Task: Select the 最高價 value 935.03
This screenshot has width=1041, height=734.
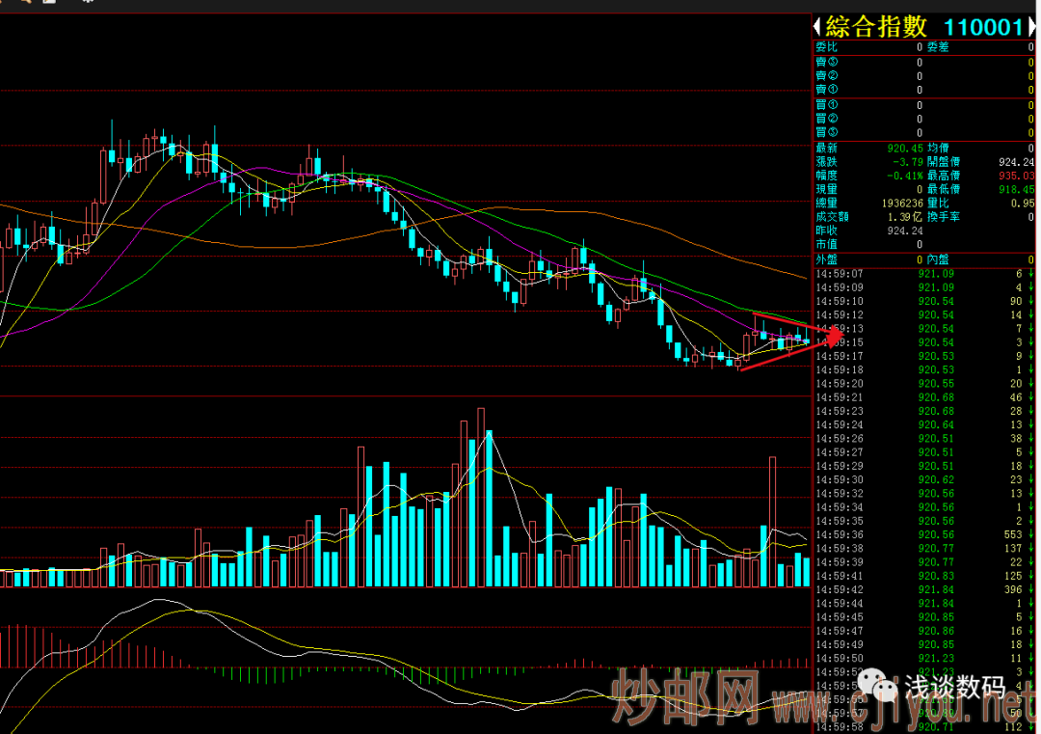Action: (x=1016, y=177)
